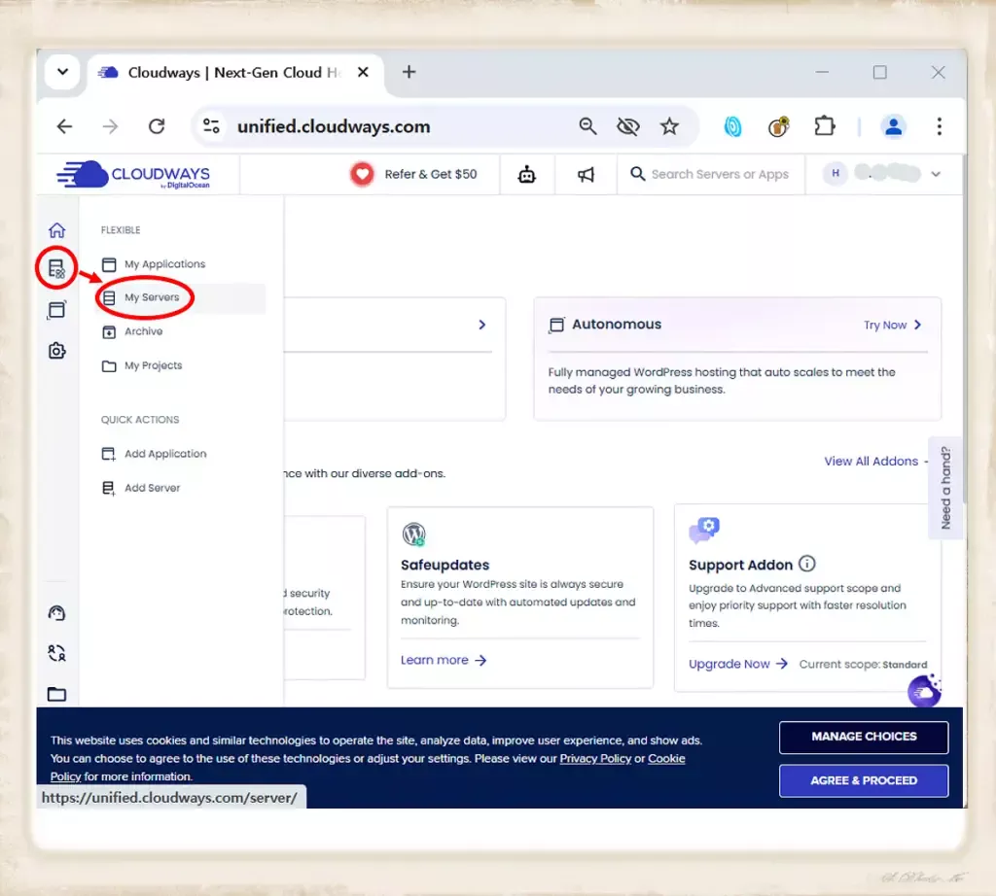Click the Refer & Get $50 heart icon
996x896 pixels.
[362, 175]
